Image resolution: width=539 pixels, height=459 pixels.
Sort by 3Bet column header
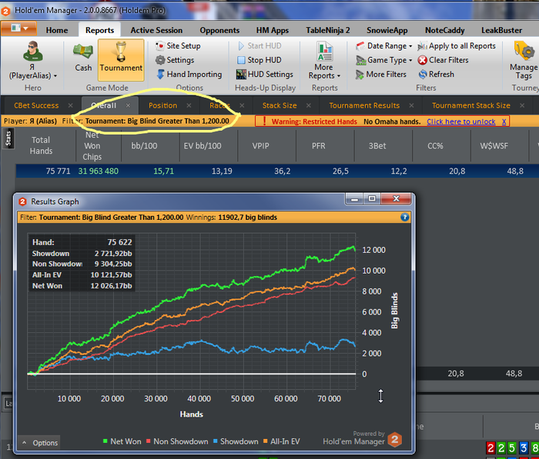pyautogui.click(x=377, y=146)
